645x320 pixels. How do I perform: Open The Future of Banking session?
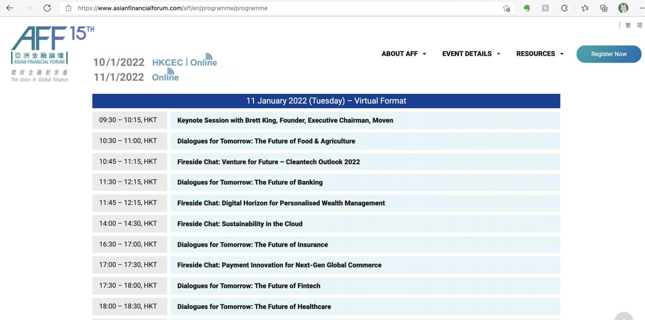365,183
